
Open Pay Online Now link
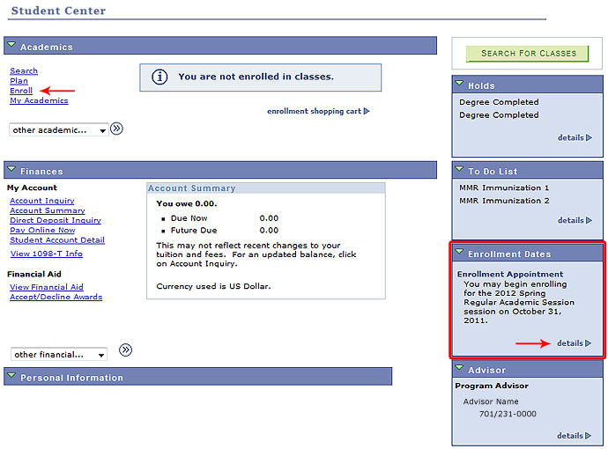tap(42, 230)
